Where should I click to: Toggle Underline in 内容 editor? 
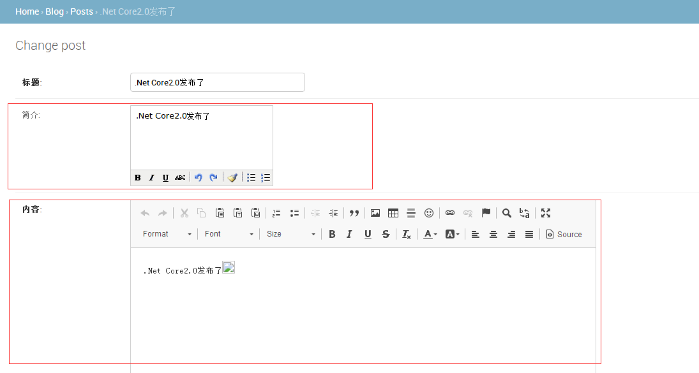click(x=368, y=234)
